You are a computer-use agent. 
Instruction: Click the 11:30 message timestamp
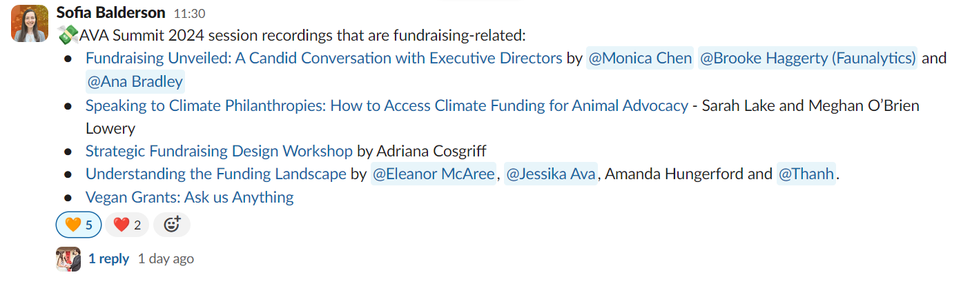pos(189,13)
